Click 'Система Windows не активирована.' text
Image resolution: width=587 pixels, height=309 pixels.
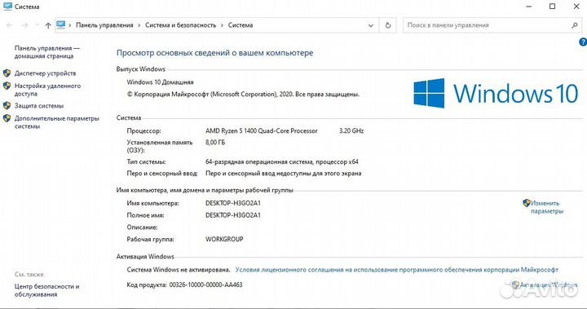pos(179,270)
